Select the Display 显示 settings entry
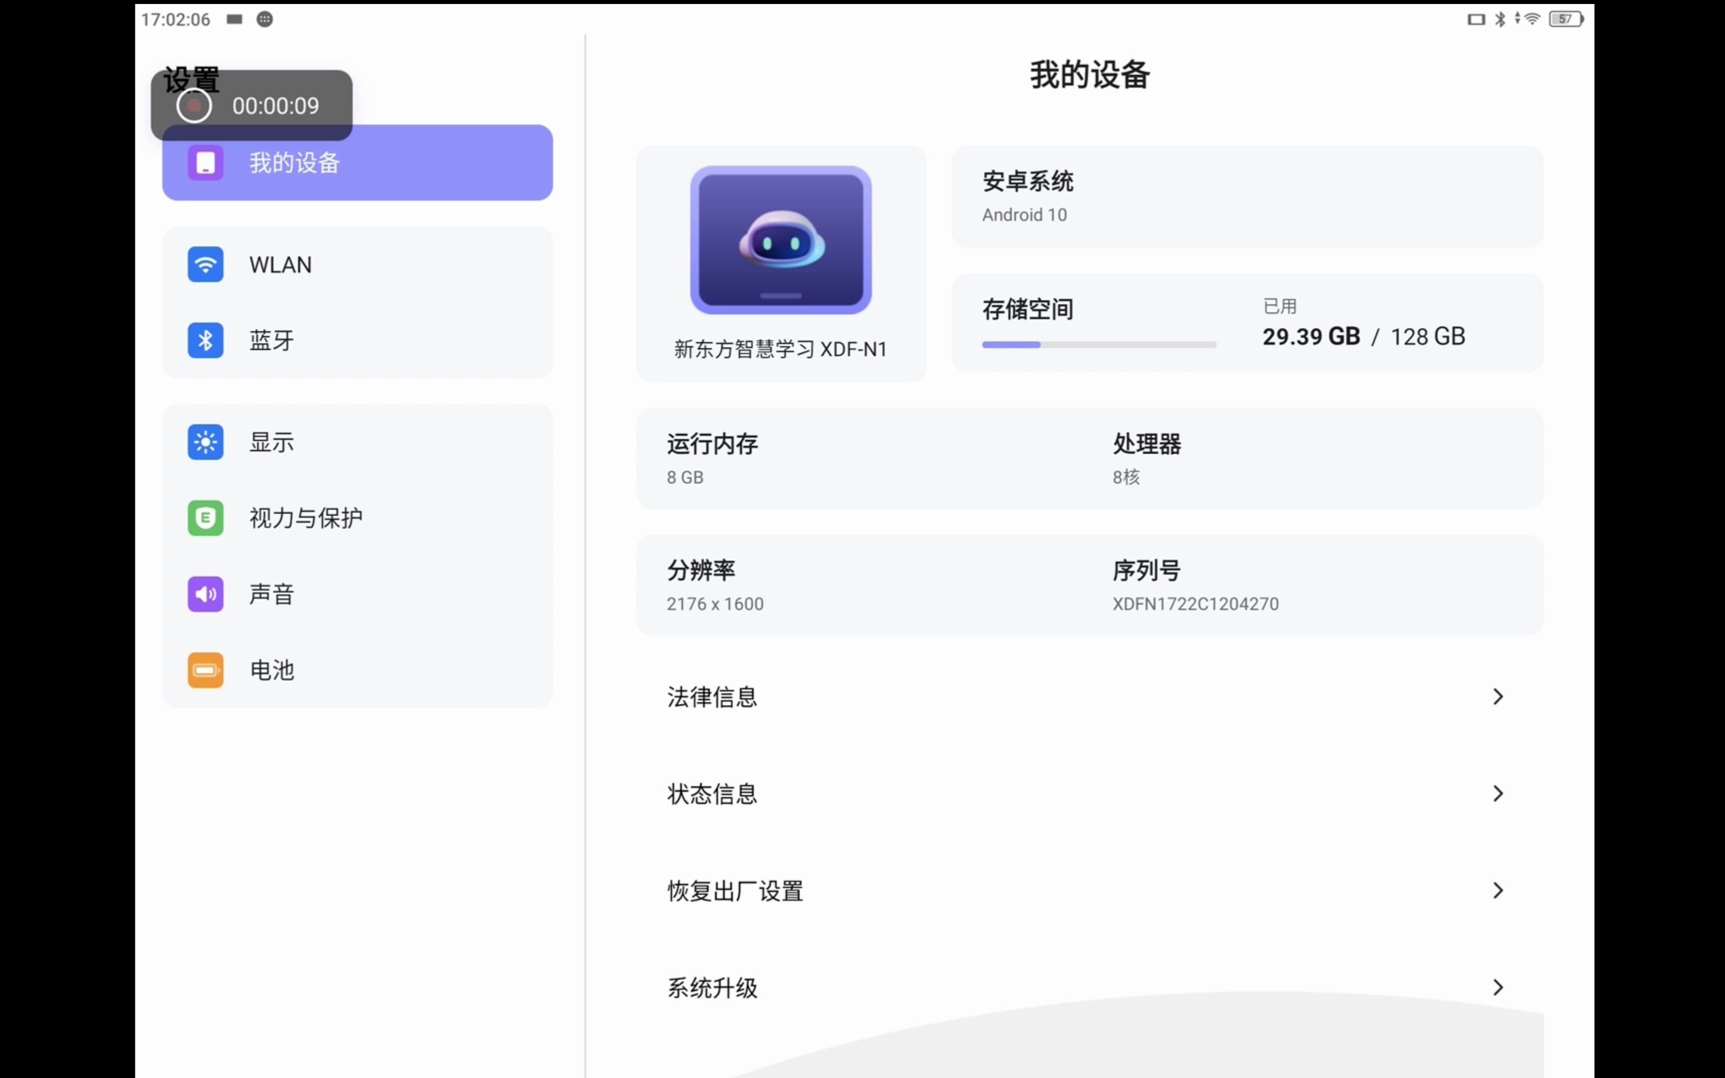This screenshot has height=1078, width=1725. pos(357,442)
